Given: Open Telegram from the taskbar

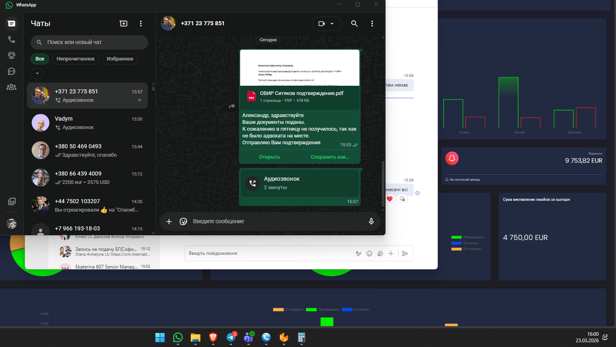Looking at the screenshot, I should pos(231,338).
